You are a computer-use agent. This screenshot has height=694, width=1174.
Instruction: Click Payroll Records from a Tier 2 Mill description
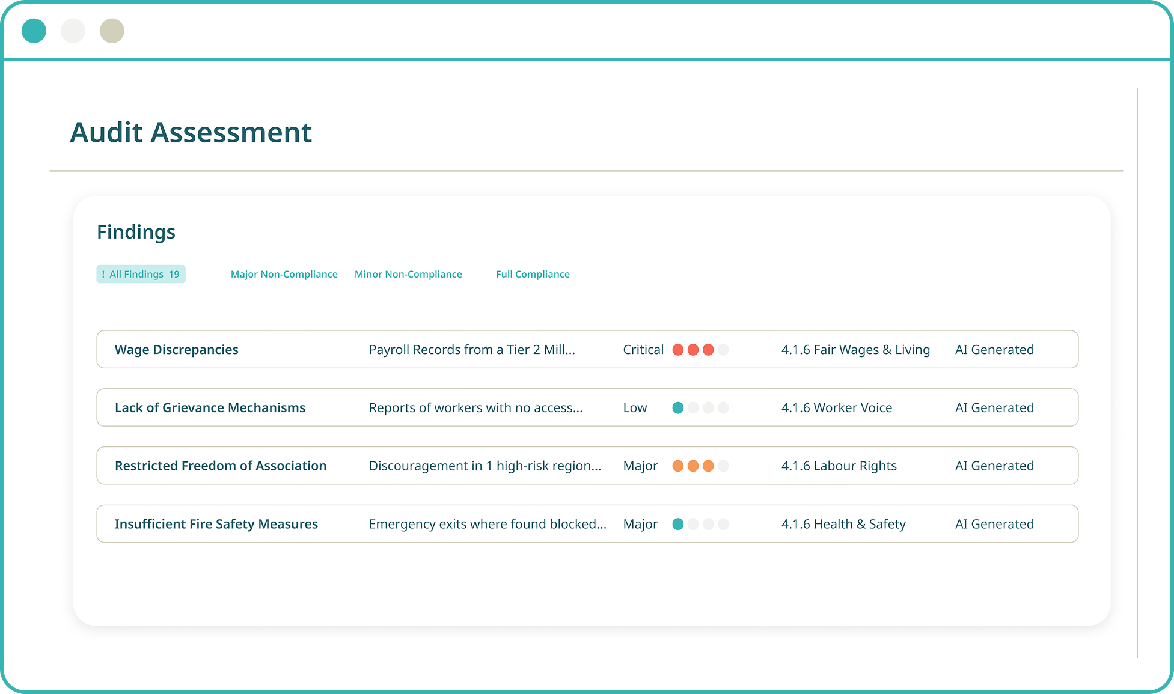point(472,350)
